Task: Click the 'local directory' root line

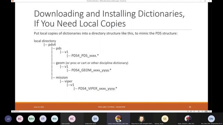Action: (x=45, y=41)
